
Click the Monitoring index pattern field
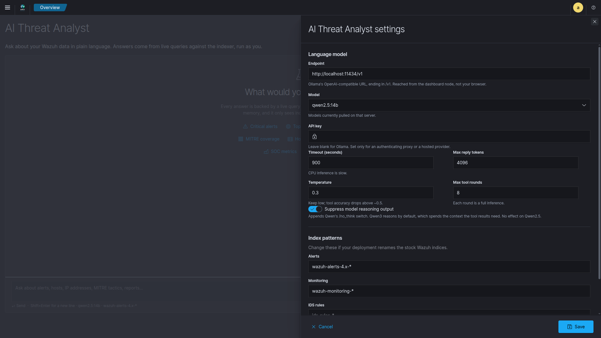(x=449, y=291)
